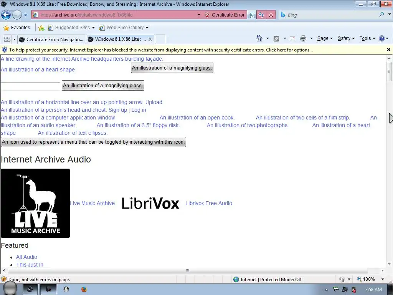Screen dimensions: 393x295
Task: Expand the Print options dropdown arrow
Action: pyautogui.click(x=311, y=38)
